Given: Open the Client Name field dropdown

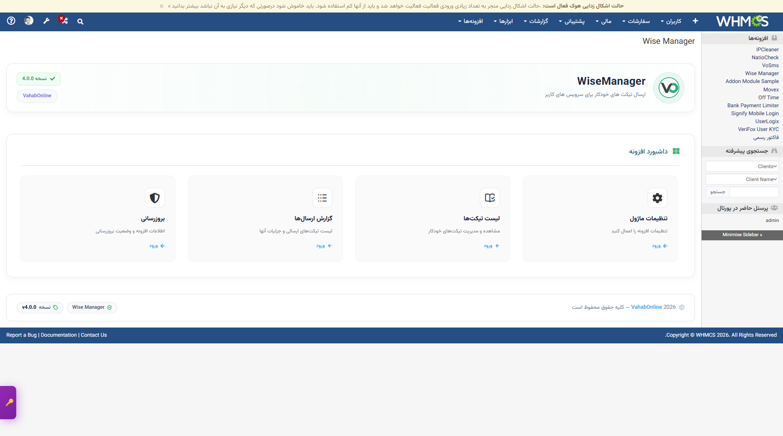Looking at the screenshot, I should coord(742,179).
